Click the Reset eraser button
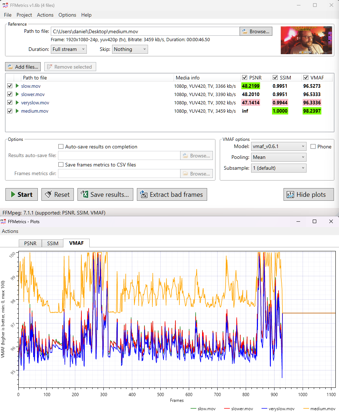 click(57, 195)
